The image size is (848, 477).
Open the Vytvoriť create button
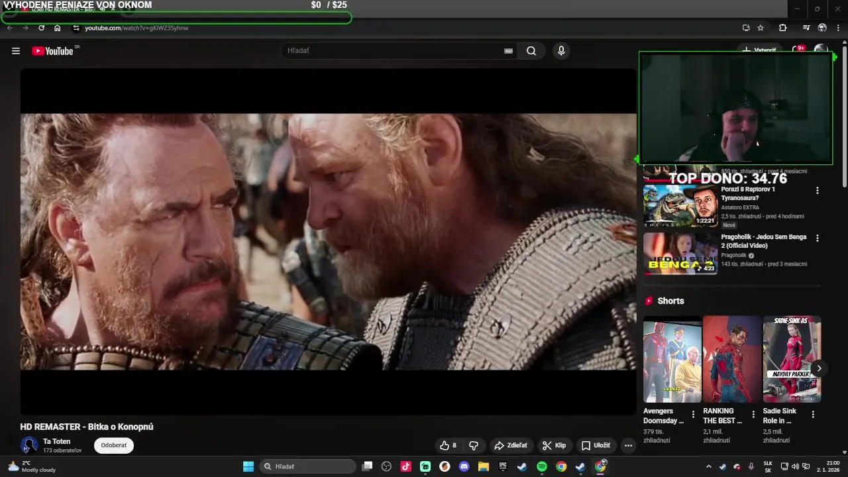tap(759, 50)
